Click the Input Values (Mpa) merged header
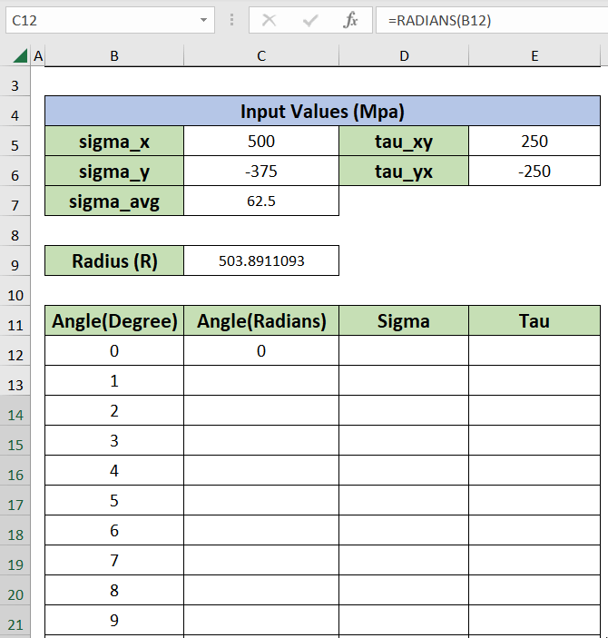 [322, 112]
